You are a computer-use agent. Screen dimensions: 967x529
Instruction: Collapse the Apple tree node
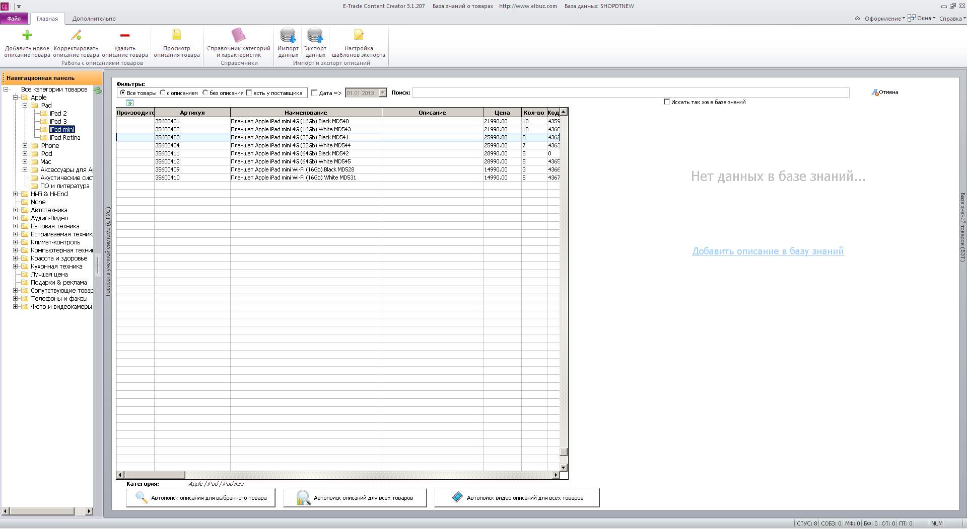tap(15, 98)
